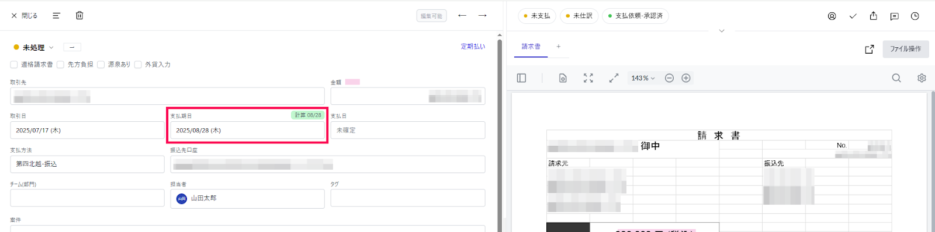Viewport: 935px width, 232px height.
Task: Open the history clock icon
Action: click(915, 16)
